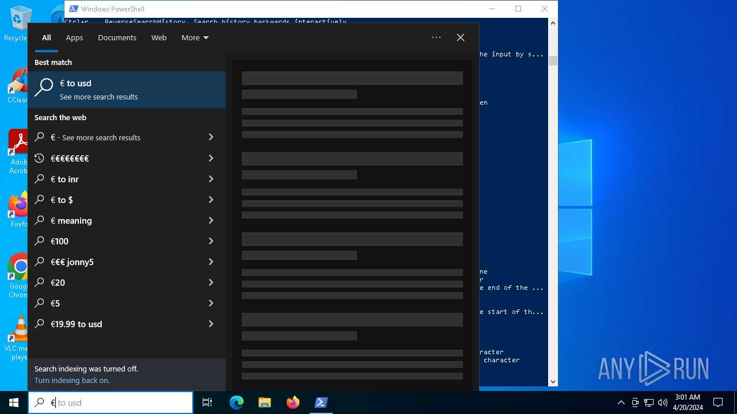This screenshot has width=737, height=414.
Task: Switch to PowerShell taskbar icon
Action: pos(321,402)
